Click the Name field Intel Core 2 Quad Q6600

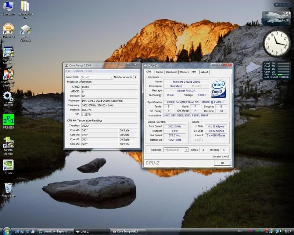pos(186,82)
